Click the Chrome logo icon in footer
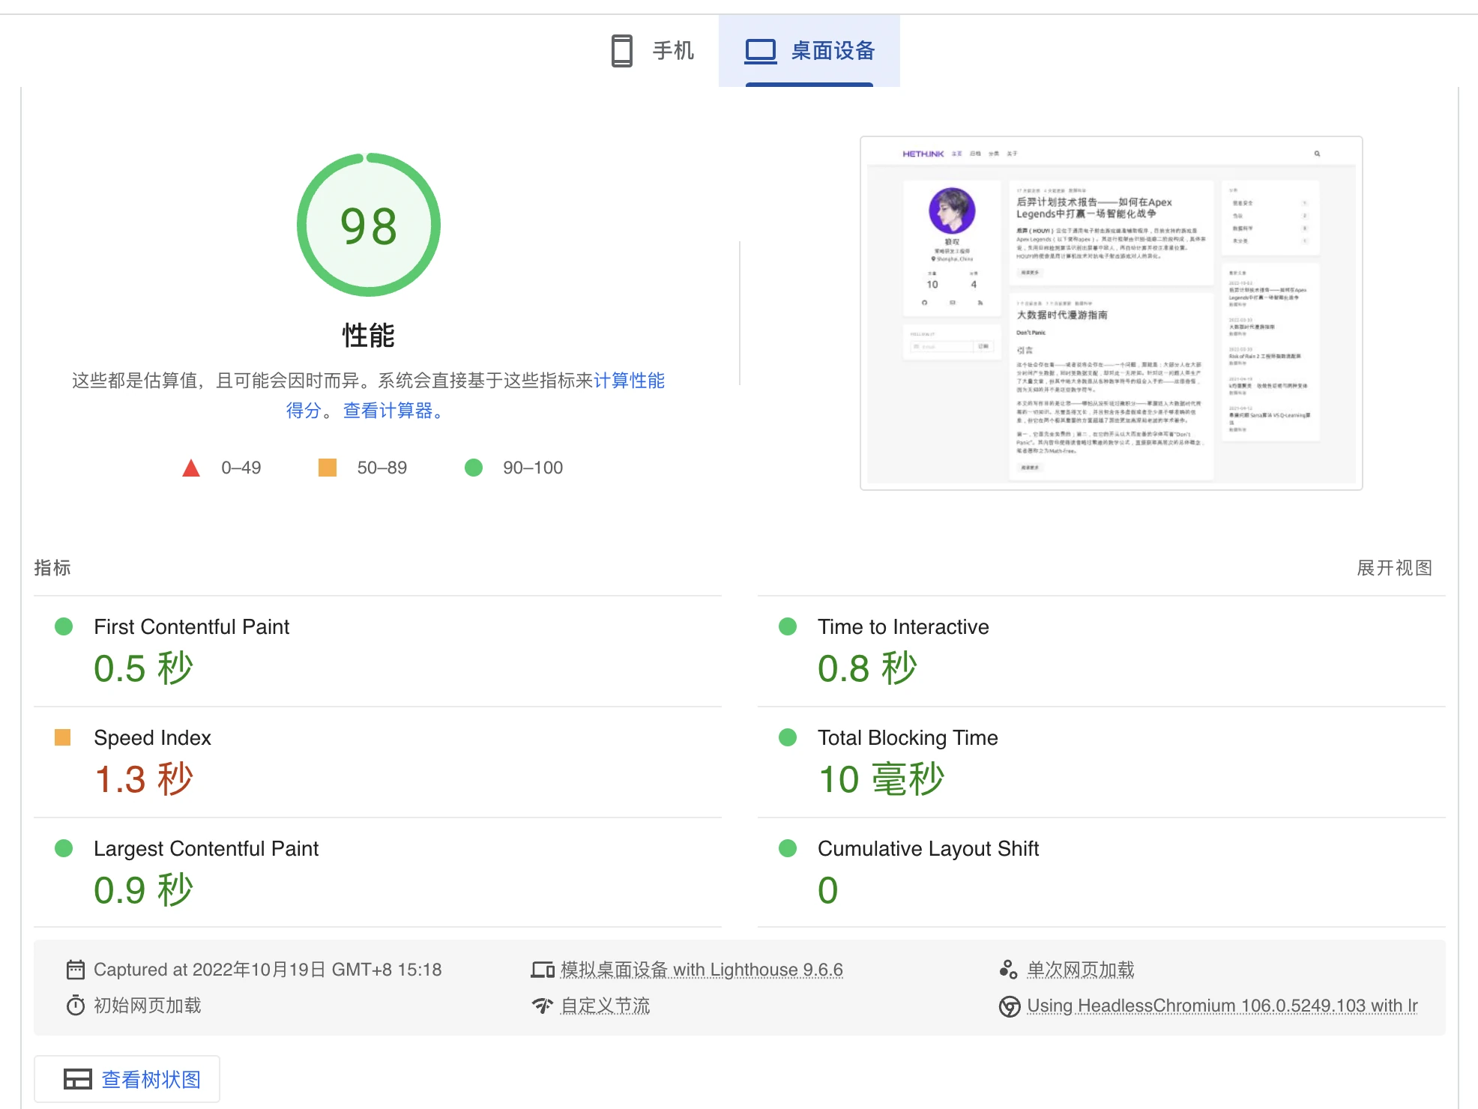 [1009, 1006]
